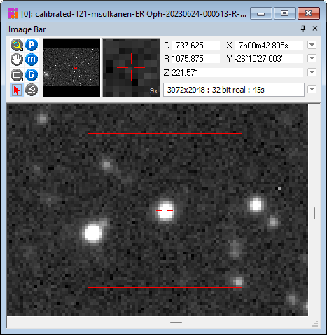This screenshot has width=327, height=335.
Task: Click the blue P mode button
Action: pos(32,45)
